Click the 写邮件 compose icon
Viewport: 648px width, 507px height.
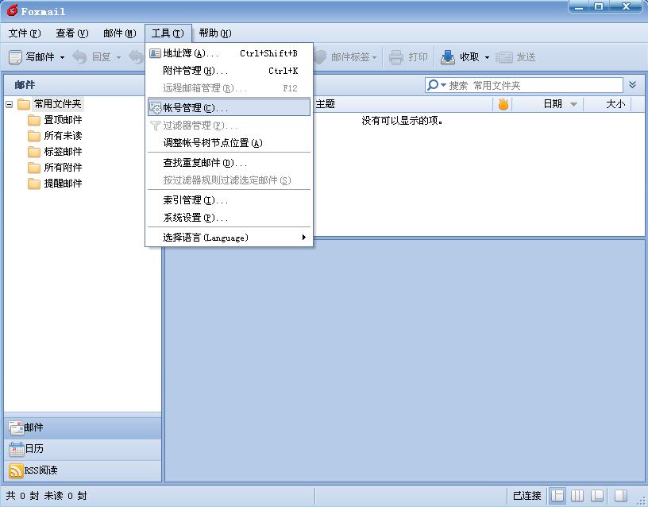(15, 57)
